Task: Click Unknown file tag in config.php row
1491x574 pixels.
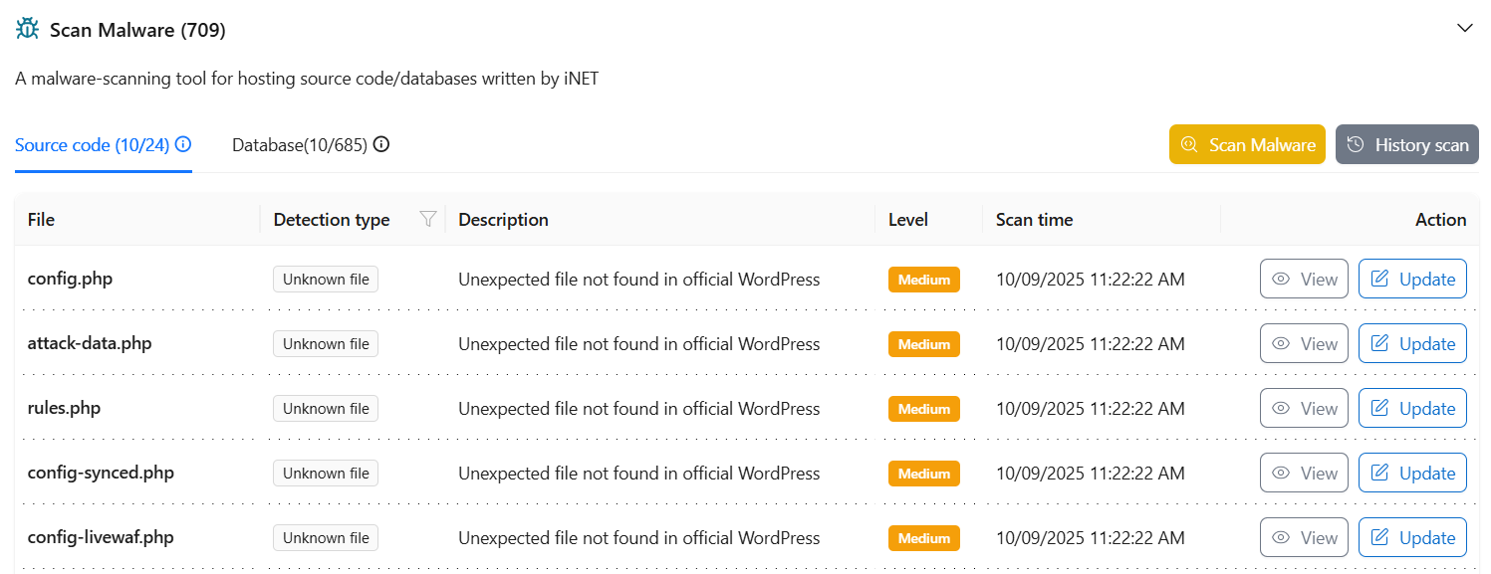Action: point(326,280)
